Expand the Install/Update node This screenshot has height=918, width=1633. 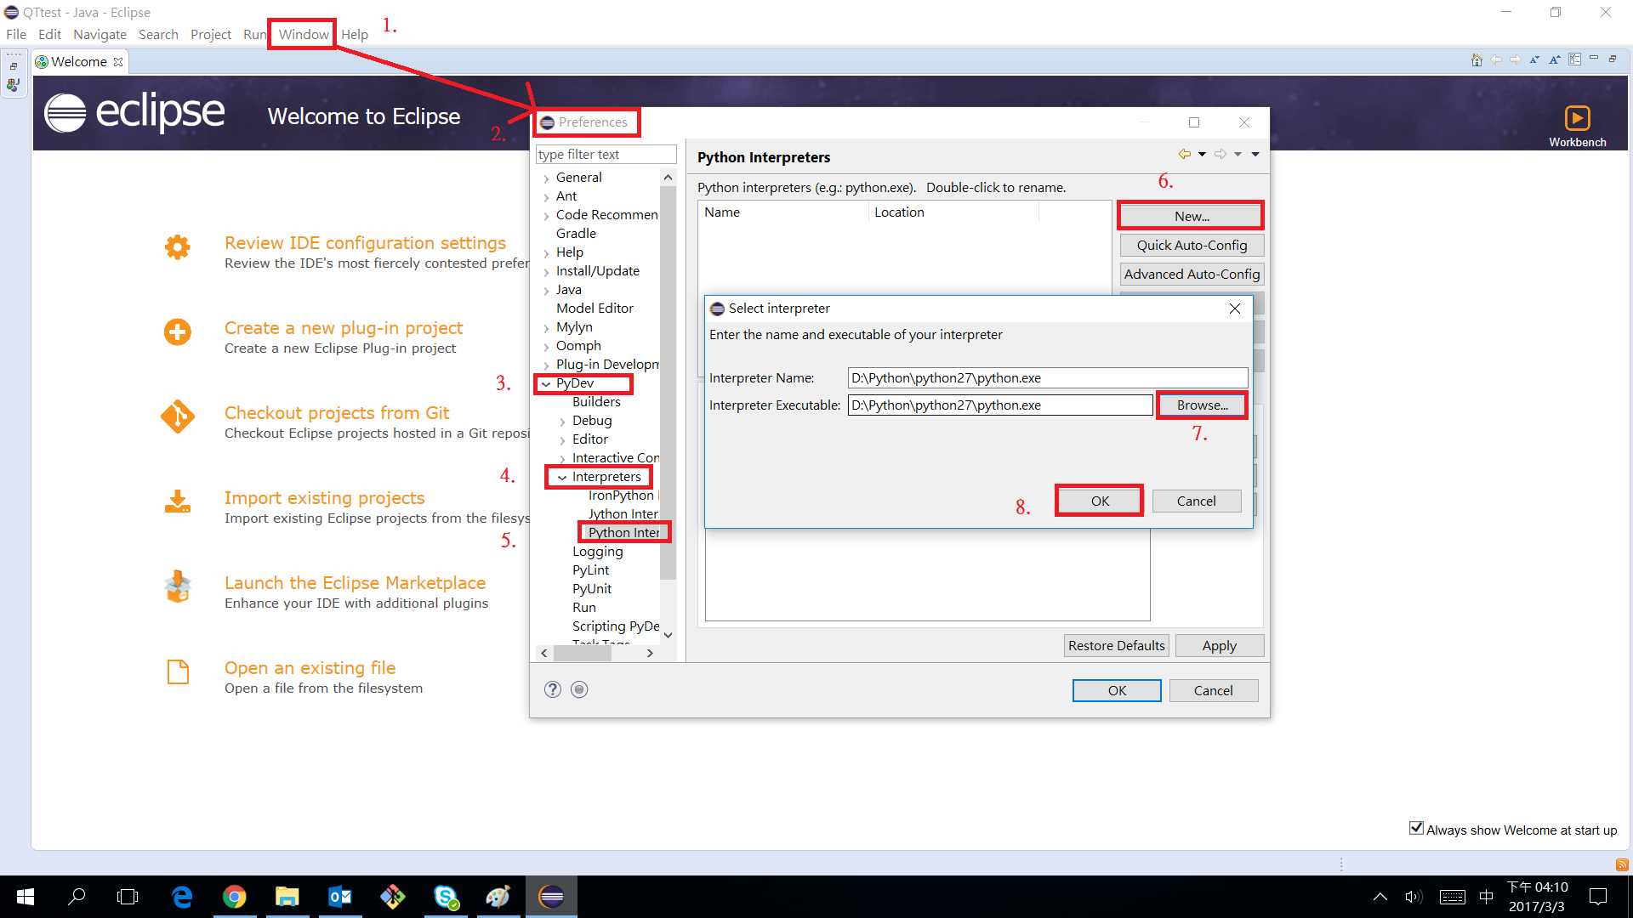pyautogui.click(x=546, y=272)
